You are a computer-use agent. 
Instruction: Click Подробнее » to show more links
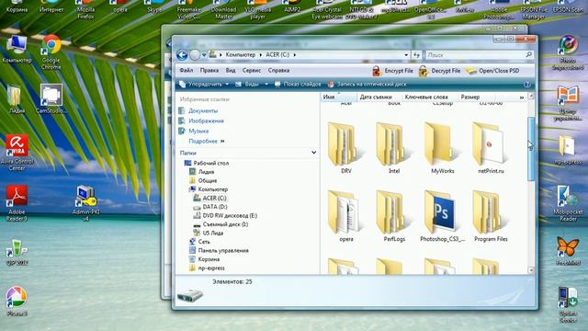[206, 141]
